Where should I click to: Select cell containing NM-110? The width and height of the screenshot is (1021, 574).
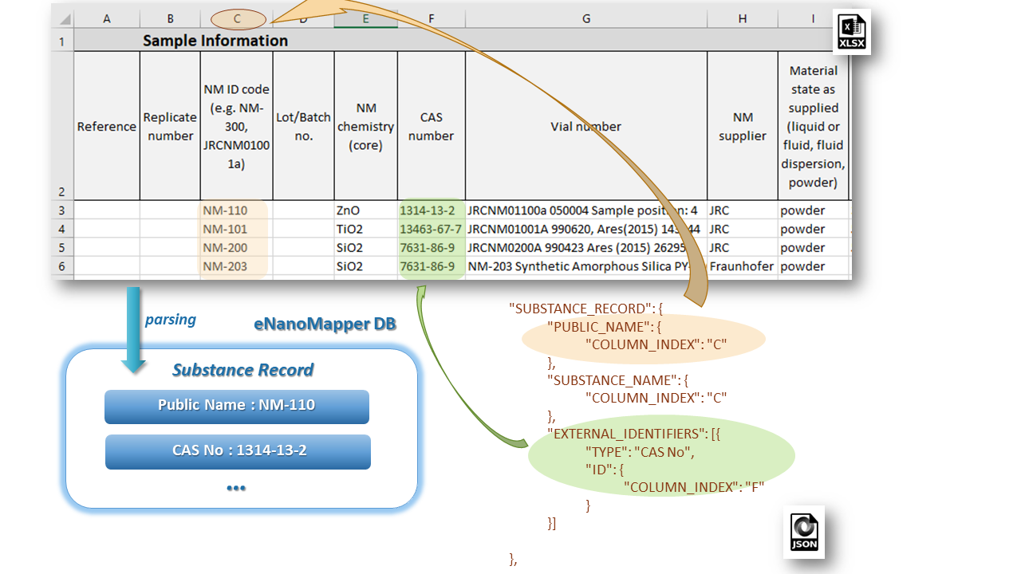coord(237,210)
